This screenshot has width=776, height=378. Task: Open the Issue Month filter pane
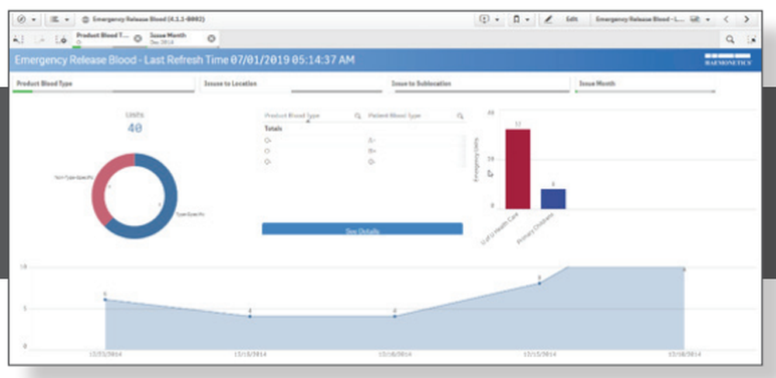coord(645,84)
